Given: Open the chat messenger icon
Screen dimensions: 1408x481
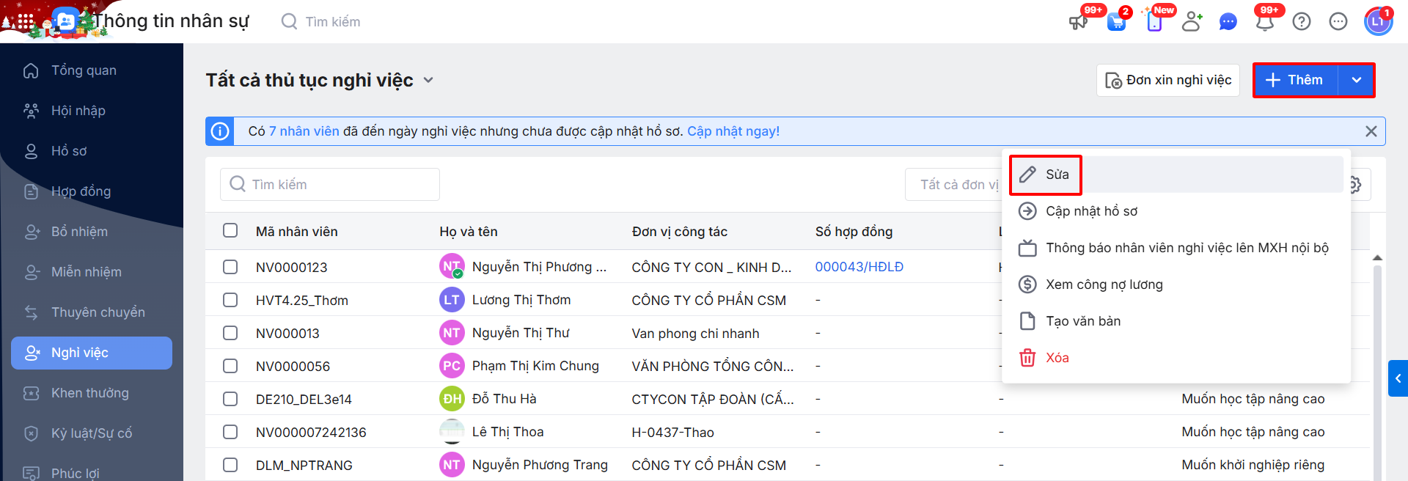Looking at the screenshot, I should pyautogui.click(x=1228, y=22).
